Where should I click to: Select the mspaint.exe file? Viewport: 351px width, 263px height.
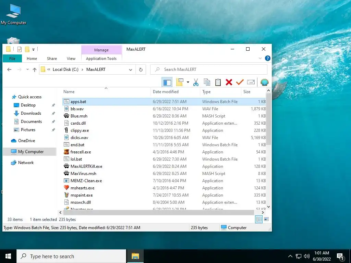coord(164,195)
